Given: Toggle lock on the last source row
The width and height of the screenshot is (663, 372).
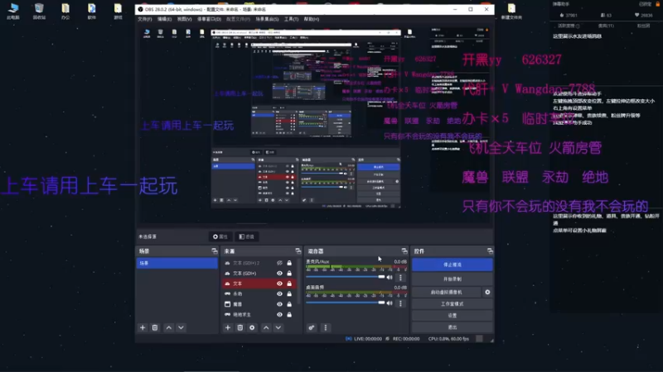Looking at the screenshot, I should [x=289, y=315].
